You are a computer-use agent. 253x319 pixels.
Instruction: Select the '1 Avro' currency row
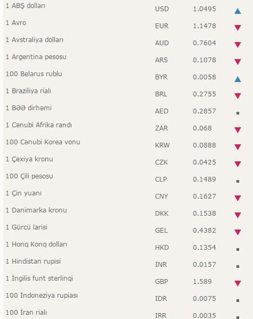[126, 24]
